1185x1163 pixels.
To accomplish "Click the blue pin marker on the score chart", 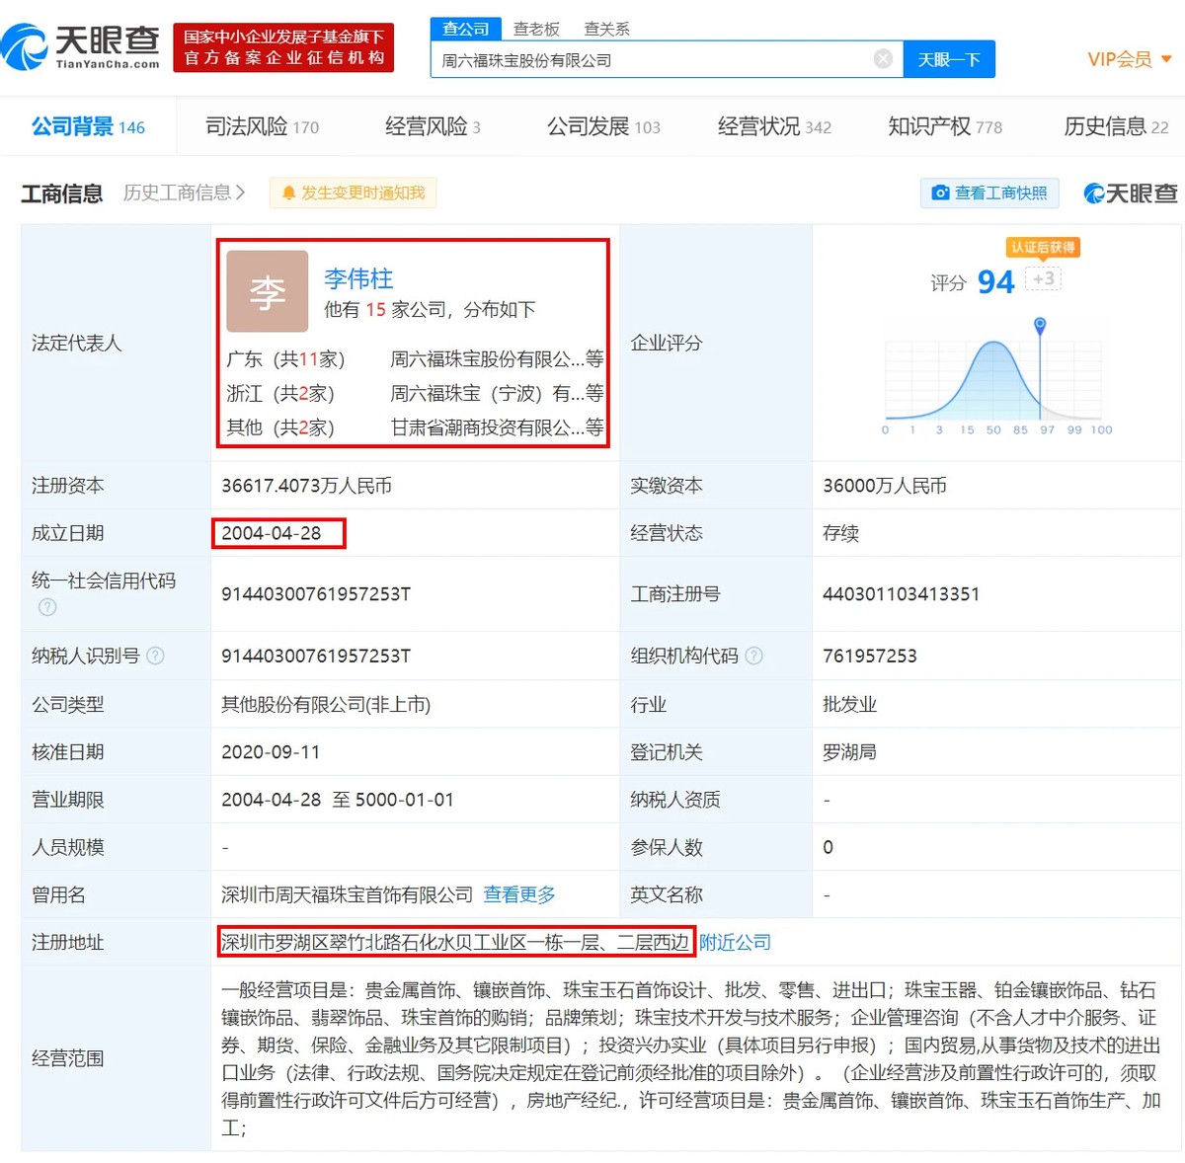I will (x=1038, y=322).
